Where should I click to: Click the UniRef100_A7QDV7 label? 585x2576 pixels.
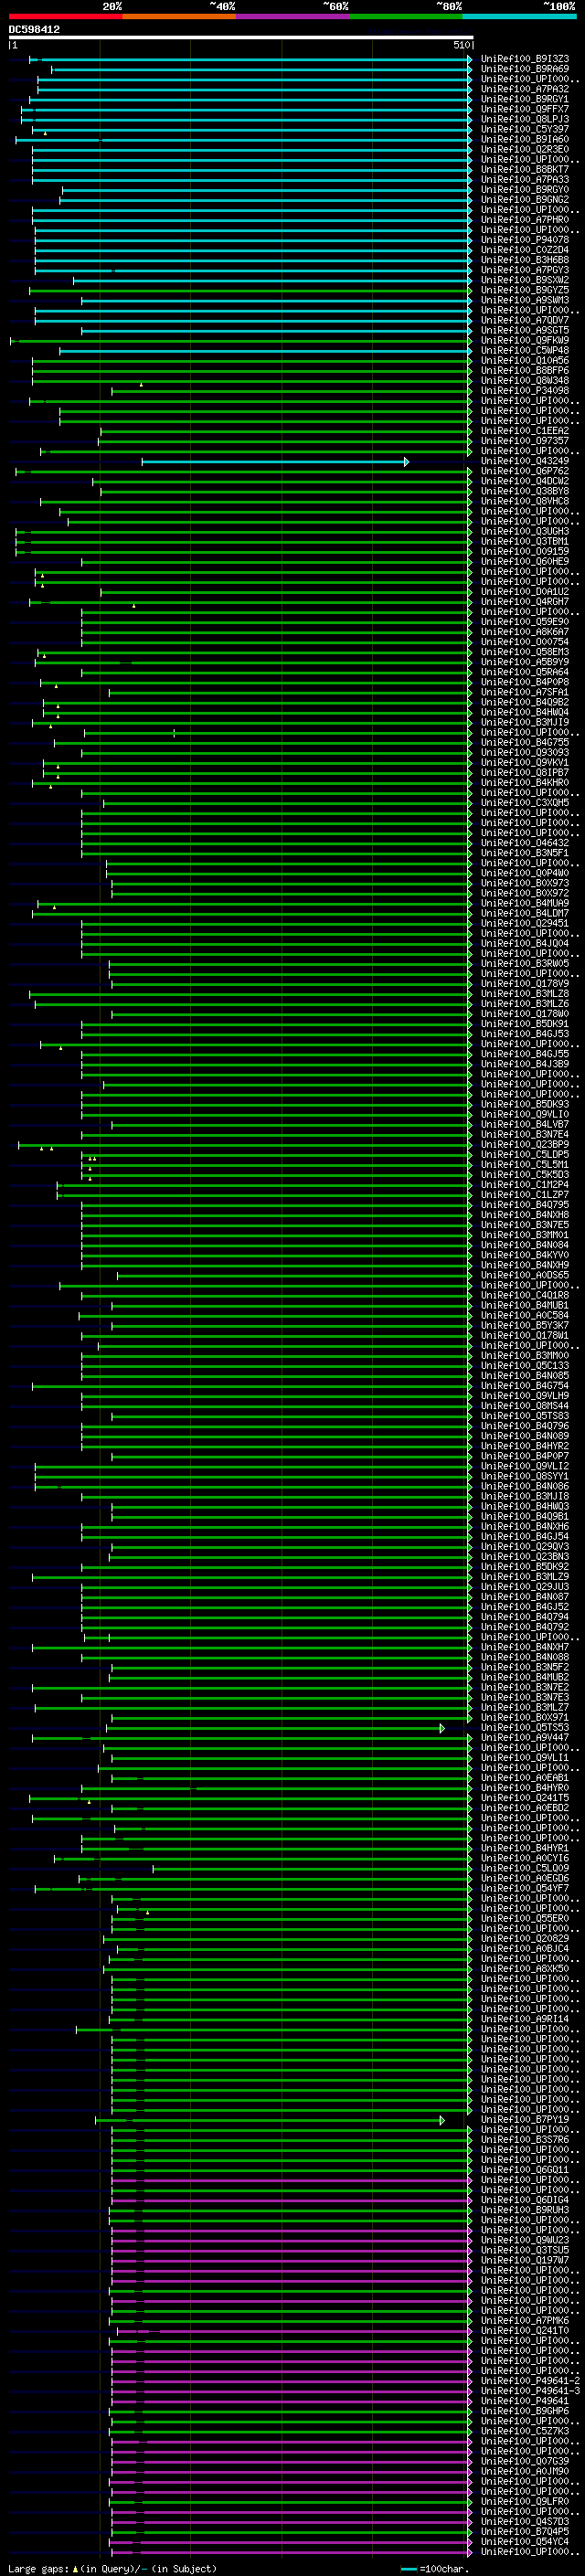click(525, 321)
